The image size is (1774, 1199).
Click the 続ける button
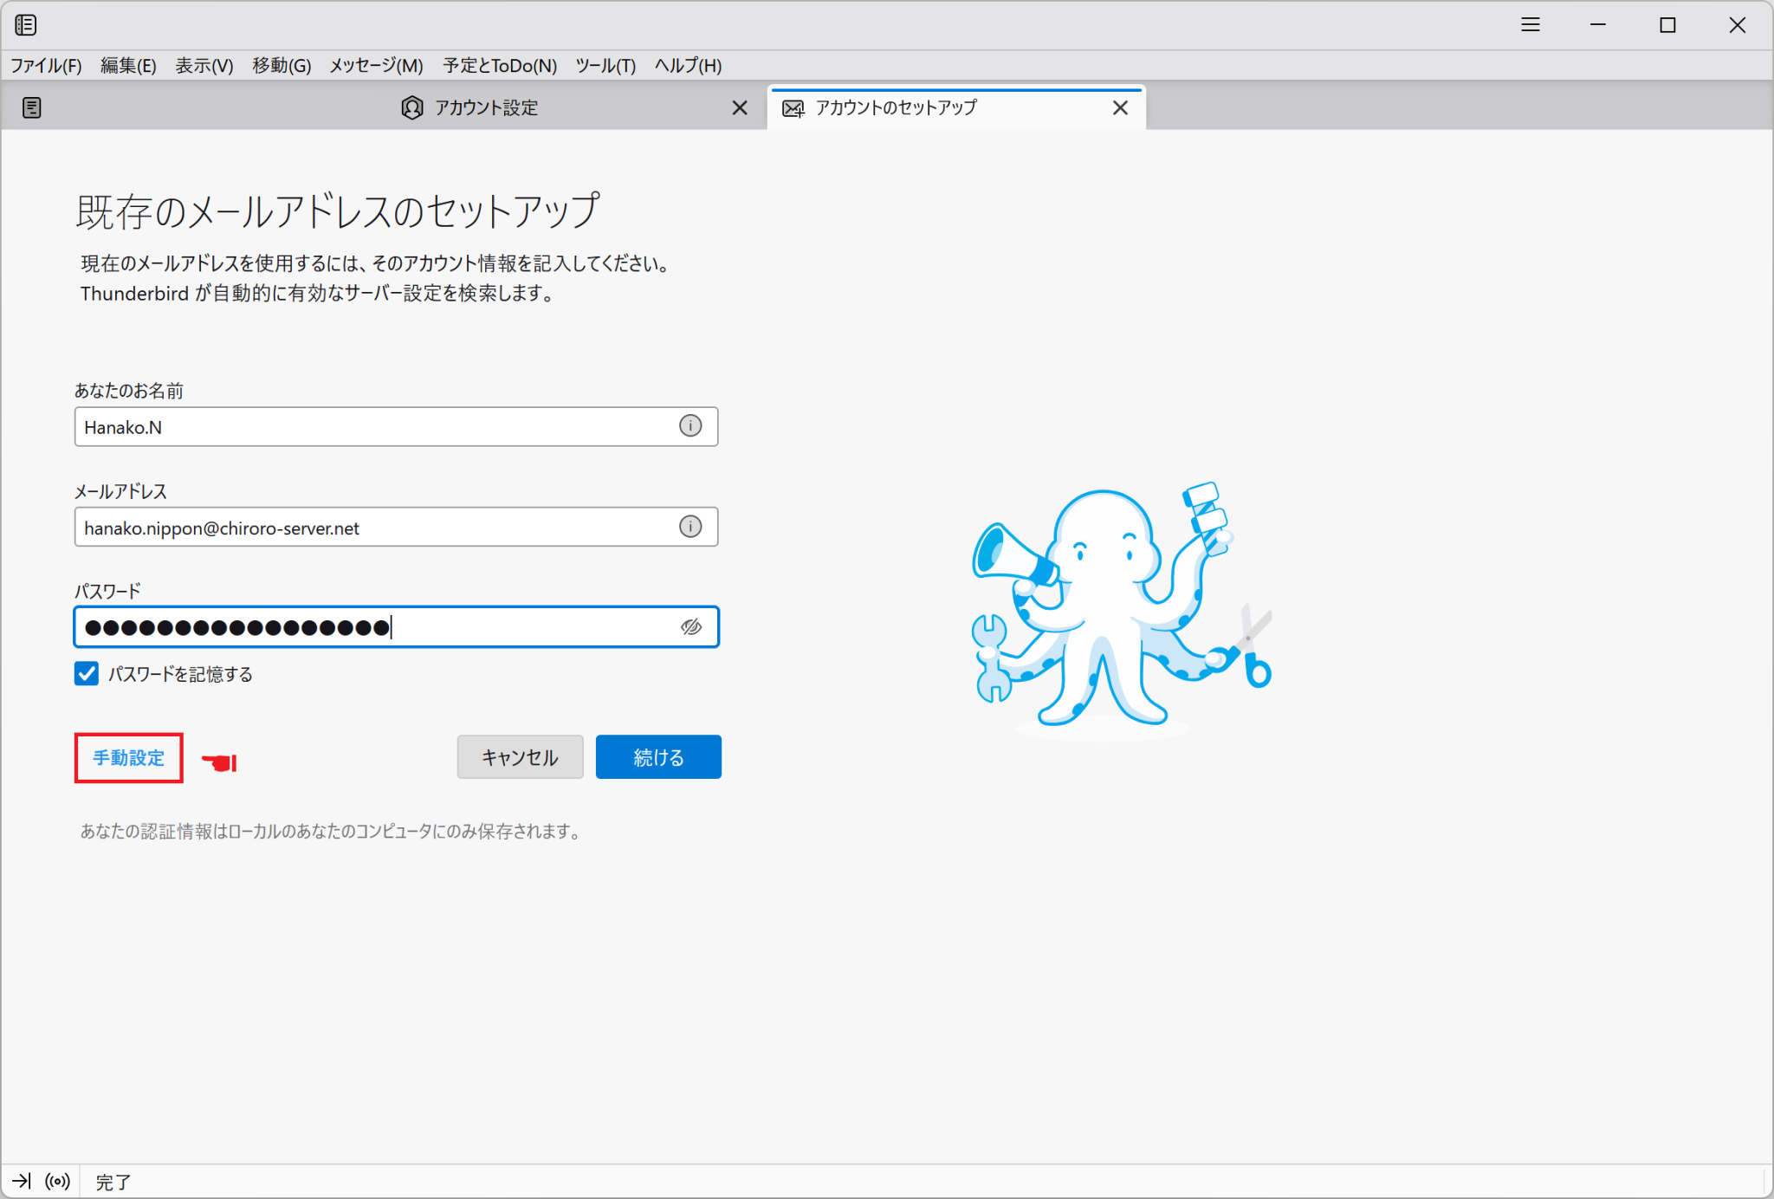coord(657,756)
